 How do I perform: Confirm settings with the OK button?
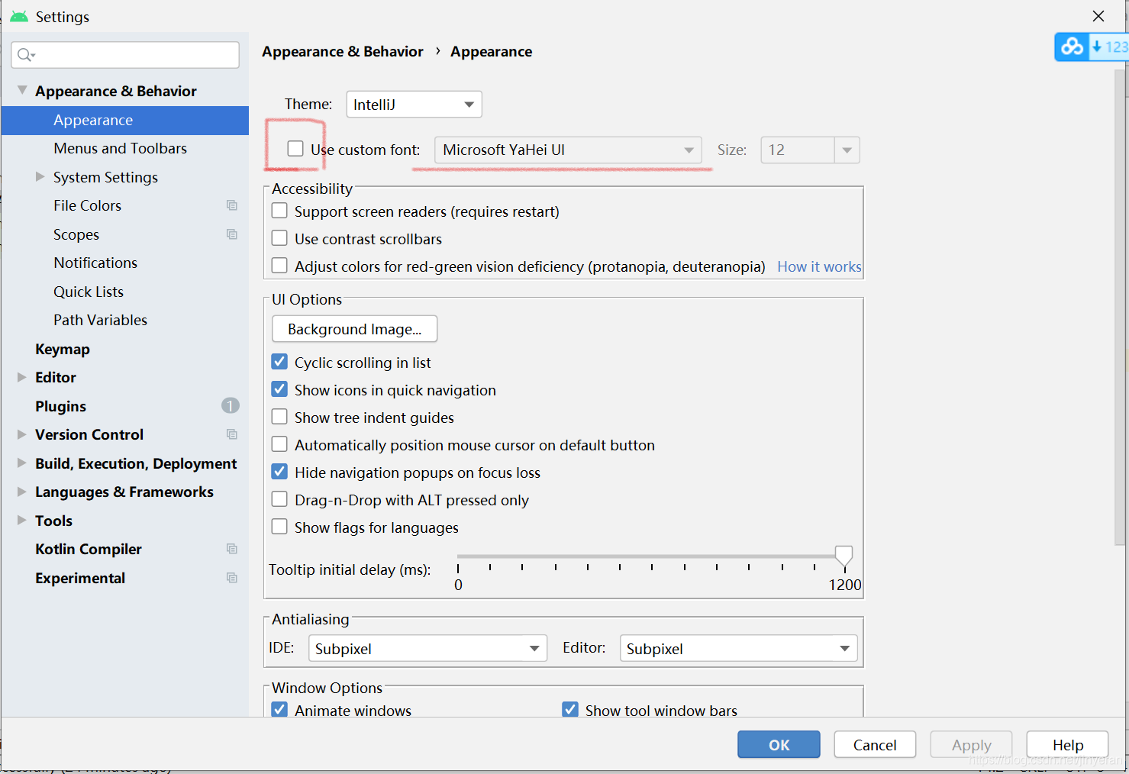[x=779, y=744]
